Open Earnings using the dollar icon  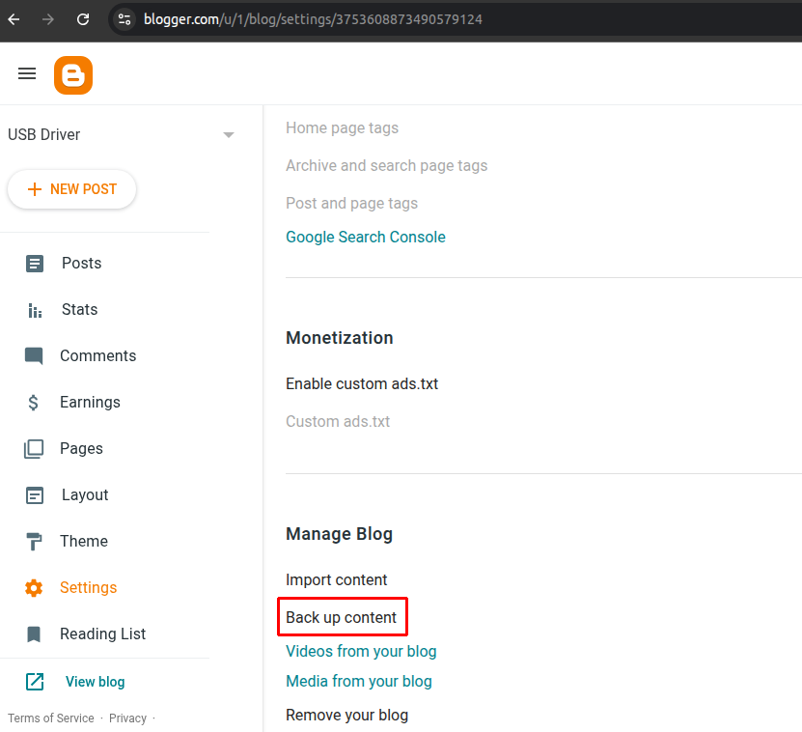(x=34, y=402)
